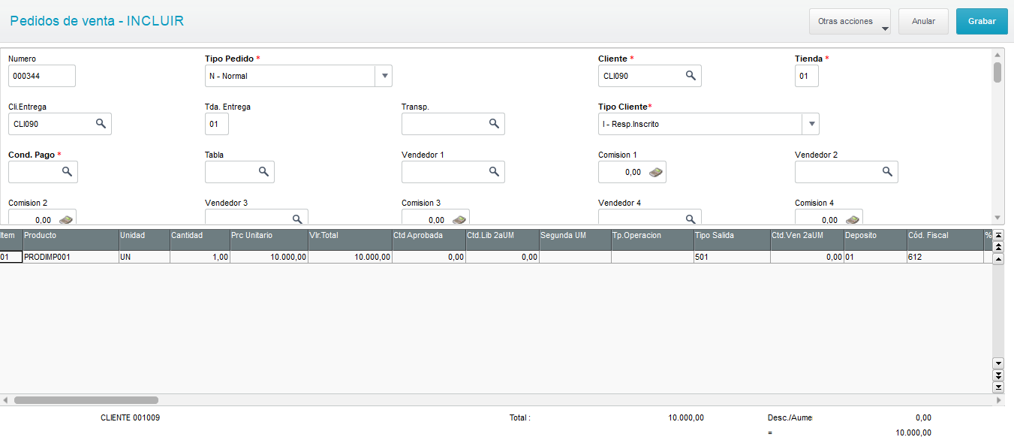Click horizontal grid scrollbar thumb
This screenshot has width=1014, height=443.
(x=86, y=400)
